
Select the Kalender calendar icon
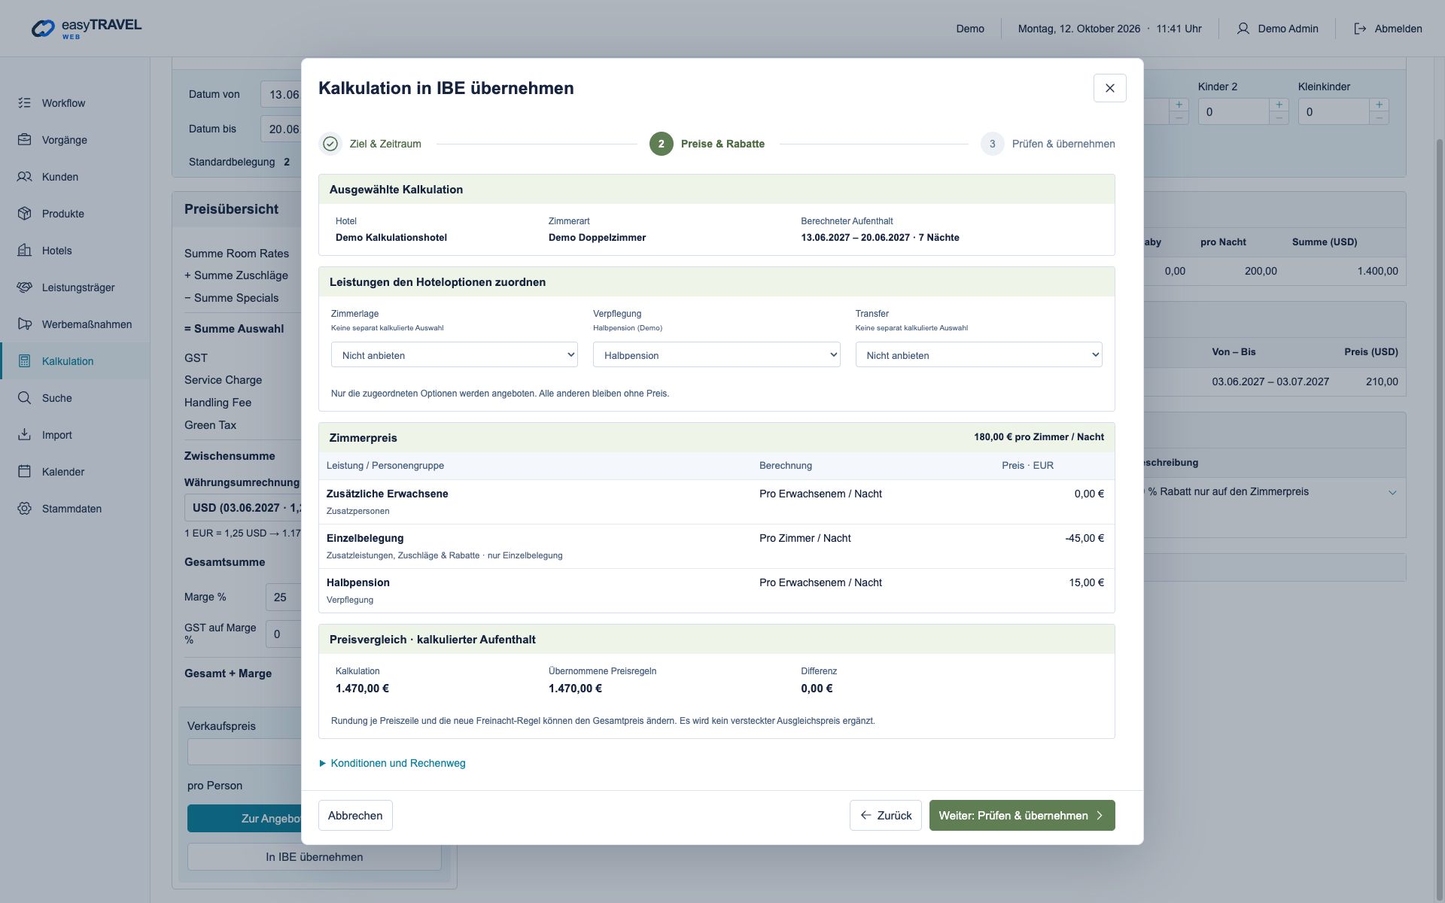coord(25,472)
